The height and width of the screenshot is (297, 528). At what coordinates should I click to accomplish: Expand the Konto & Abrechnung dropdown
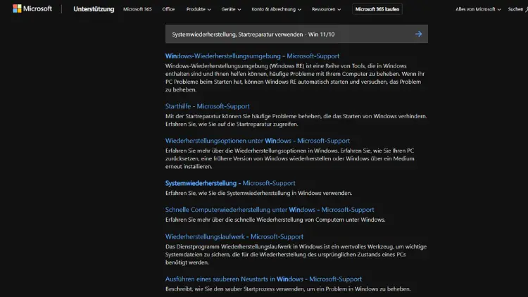pos(276,9)
